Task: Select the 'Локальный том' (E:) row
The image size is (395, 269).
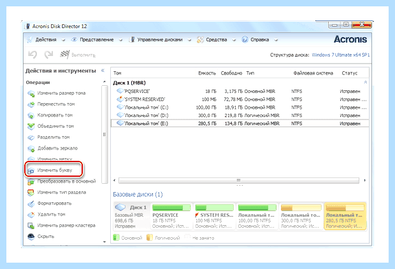Action: 240,123
